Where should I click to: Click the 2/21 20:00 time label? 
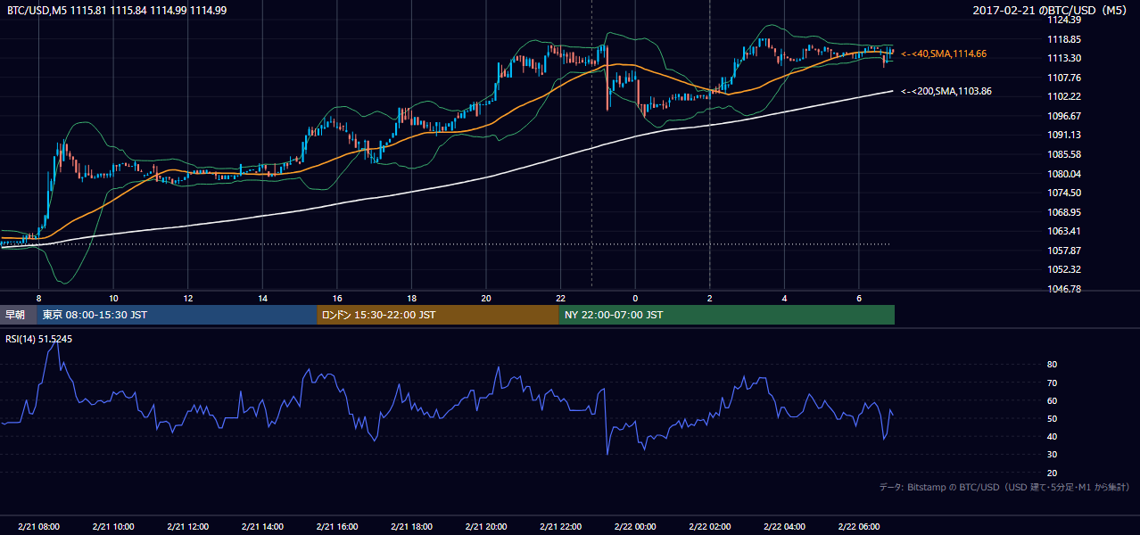[485, 527]
